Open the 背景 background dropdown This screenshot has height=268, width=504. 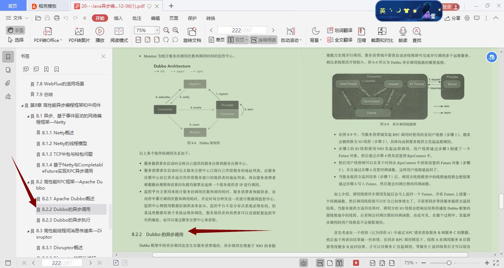pyautogui.click(x=315, y=35)
